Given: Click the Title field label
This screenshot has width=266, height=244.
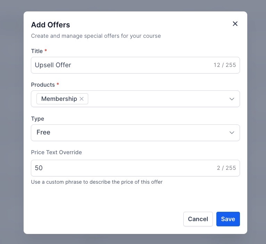Looking at the screenshot, I should (x=37, y=51).
